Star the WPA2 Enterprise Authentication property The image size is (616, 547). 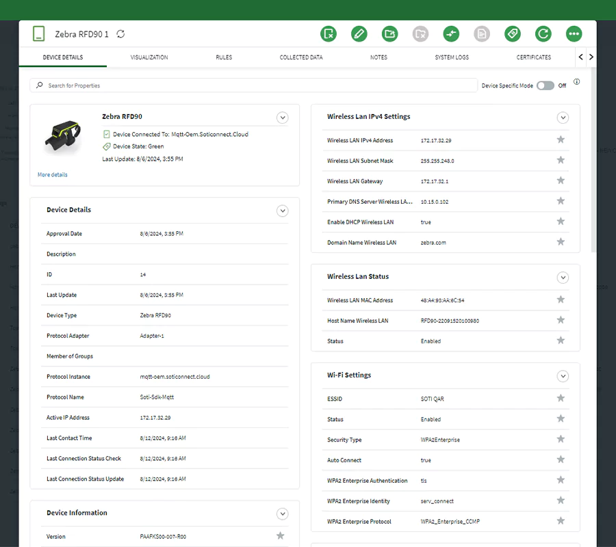point(561,480)
